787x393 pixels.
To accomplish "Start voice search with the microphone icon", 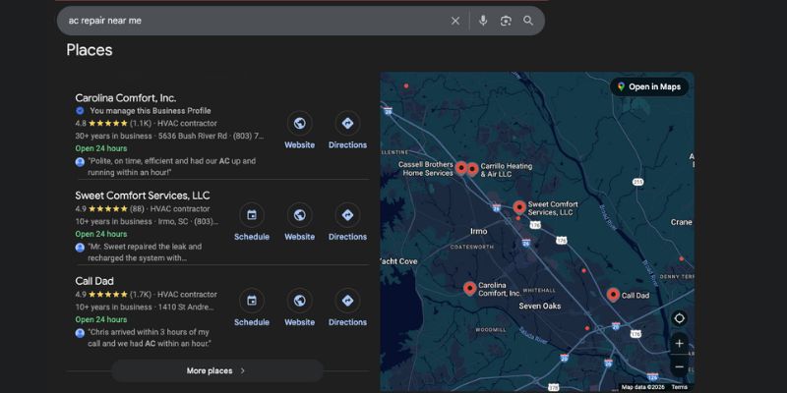I will tap(483, 21).
